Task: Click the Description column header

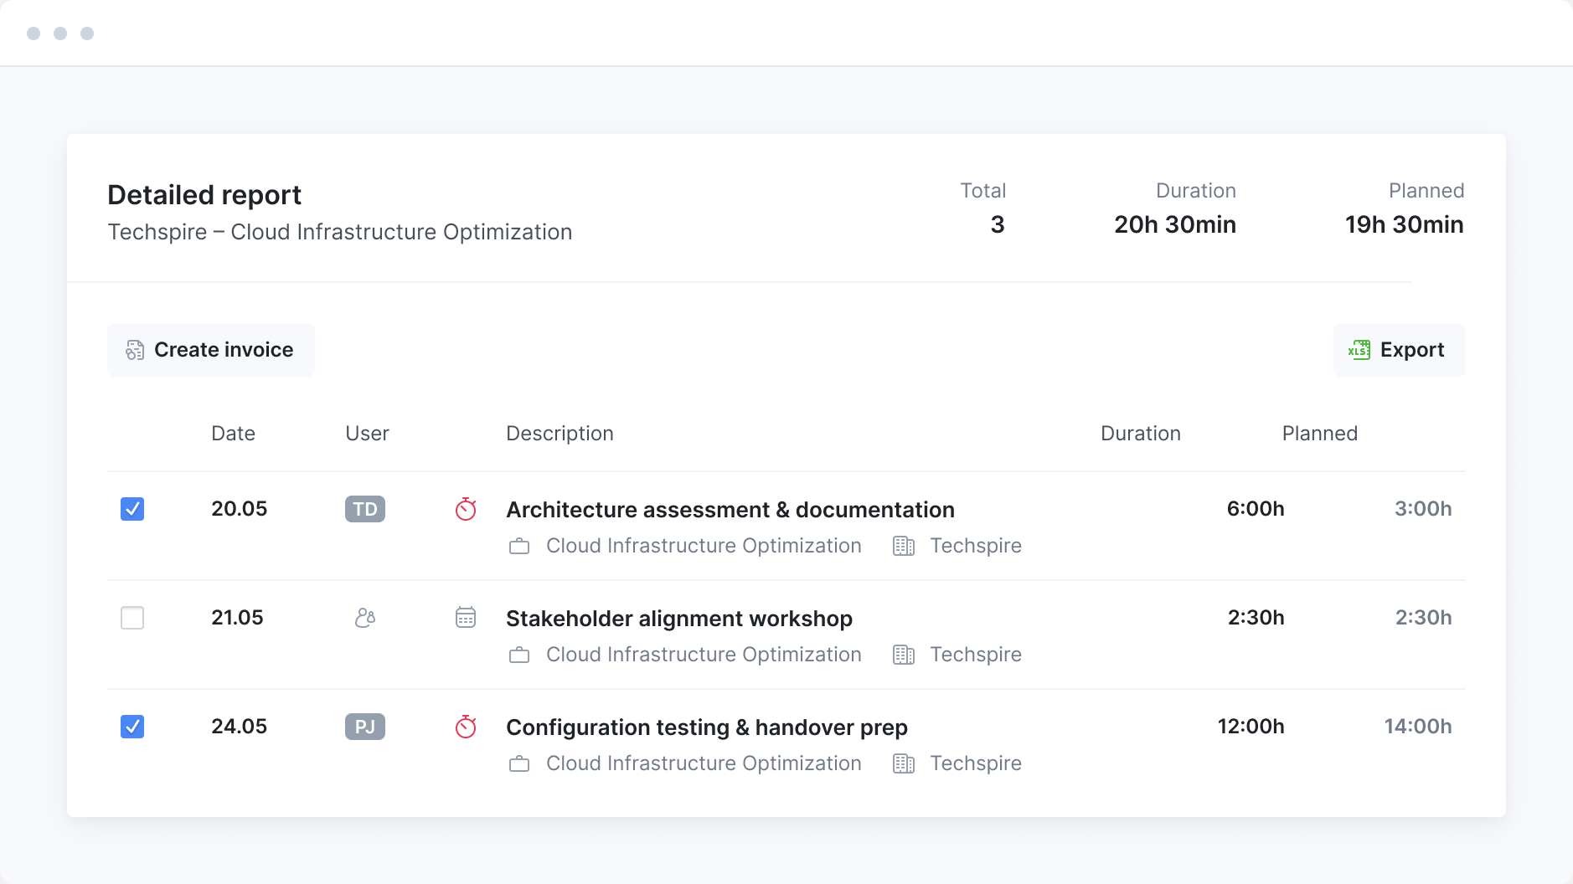Action: tap(560, 434)
